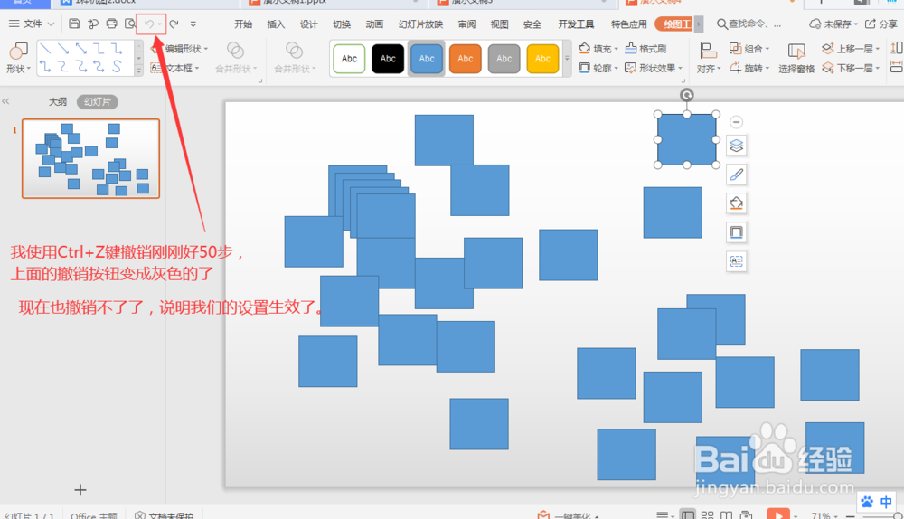Click the greyed-out Undo button
Image resolution: width=904 pixels, height=519 pixels.
[149, 24]
